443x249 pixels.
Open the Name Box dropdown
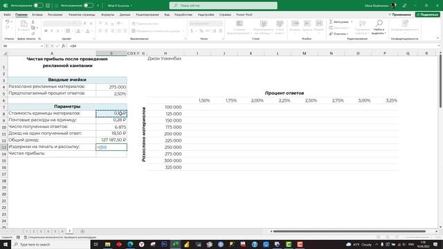coord(42,46)
